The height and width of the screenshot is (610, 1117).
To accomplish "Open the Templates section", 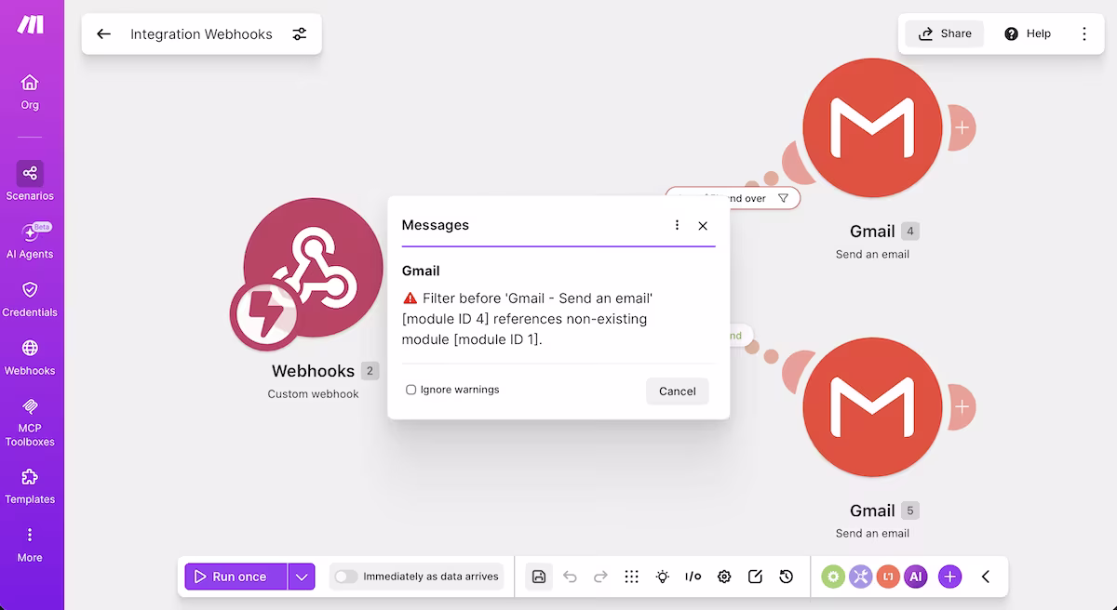I will pyautogui.click(x=30, y=486).
